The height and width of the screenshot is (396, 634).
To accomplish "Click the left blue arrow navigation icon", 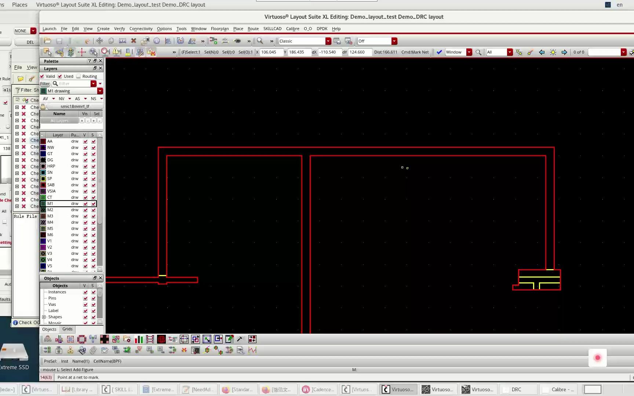I will [x=542, y=52].
